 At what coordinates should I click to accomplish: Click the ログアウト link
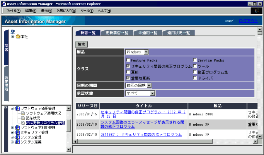[x=248, y=21]
